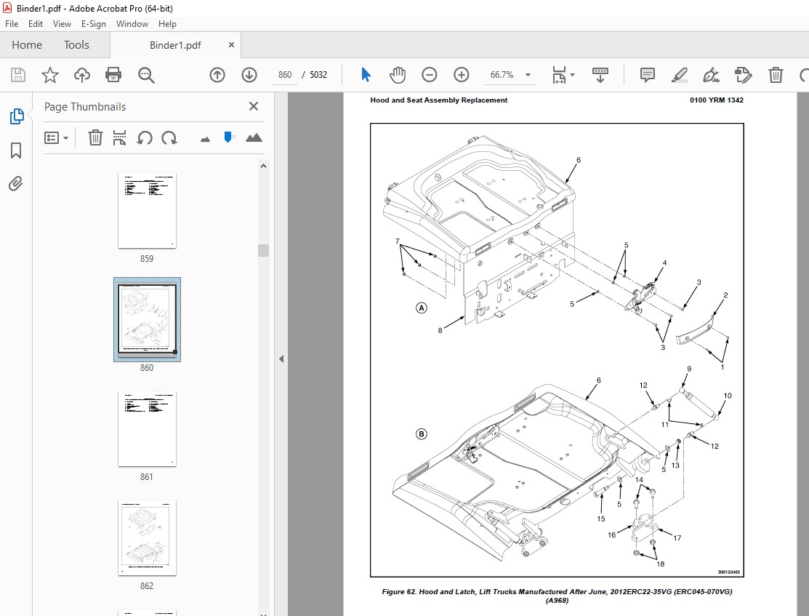The image size is (809, 616).
Task: Open the Find text search
Action: (146, 75)
